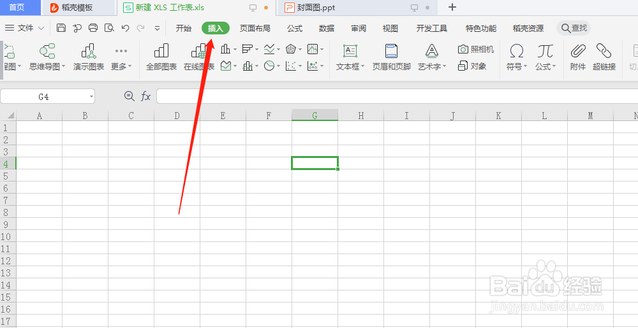638x328 pixels.
Task: Switch to the 公式 formulas ribbon tab
Action: (x=295, y=29)
